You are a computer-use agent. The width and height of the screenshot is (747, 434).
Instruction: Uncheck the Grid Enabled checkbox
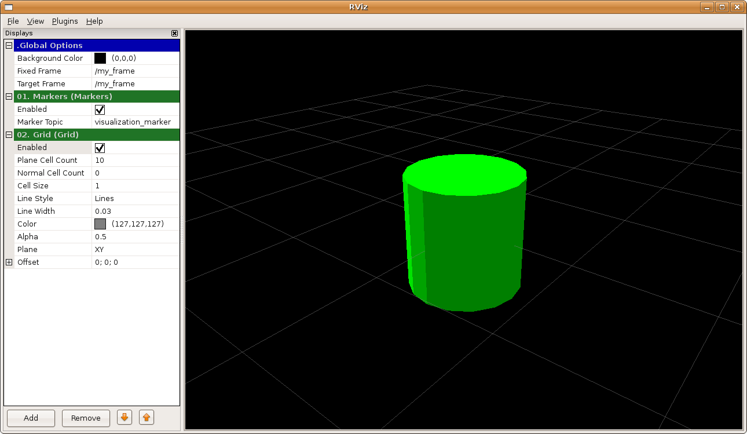100,148
